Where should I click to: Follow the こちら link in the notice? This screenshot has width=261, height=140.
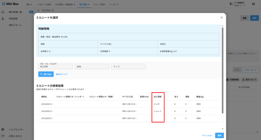tap(236, 54)
